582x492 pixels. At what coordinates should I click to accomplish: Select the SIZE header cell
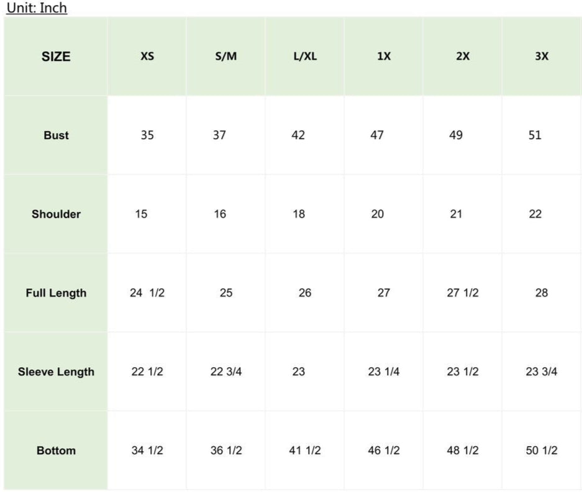click(x=56, y=57)
